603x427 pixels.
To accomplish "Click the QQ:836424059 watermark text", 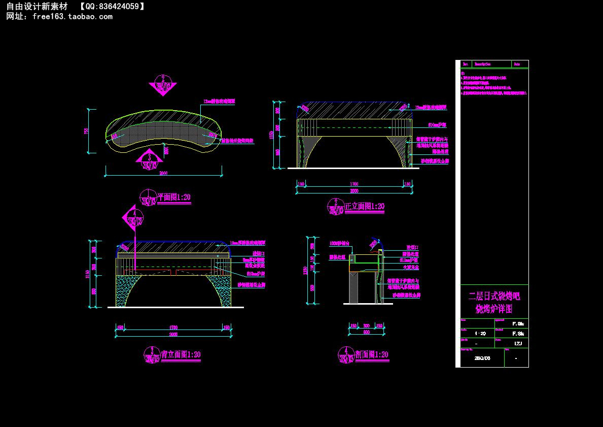I will click(112, 6).
